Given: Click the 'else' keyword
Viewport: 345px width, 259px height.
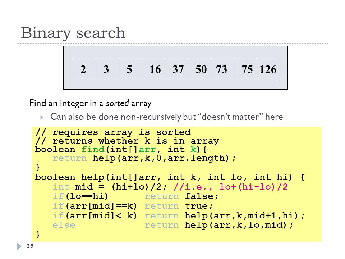Looking at the screenshot, I should [x=64, y=225].
